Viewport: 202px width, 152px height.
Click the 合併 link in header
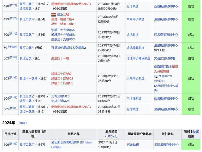[195, 132]
